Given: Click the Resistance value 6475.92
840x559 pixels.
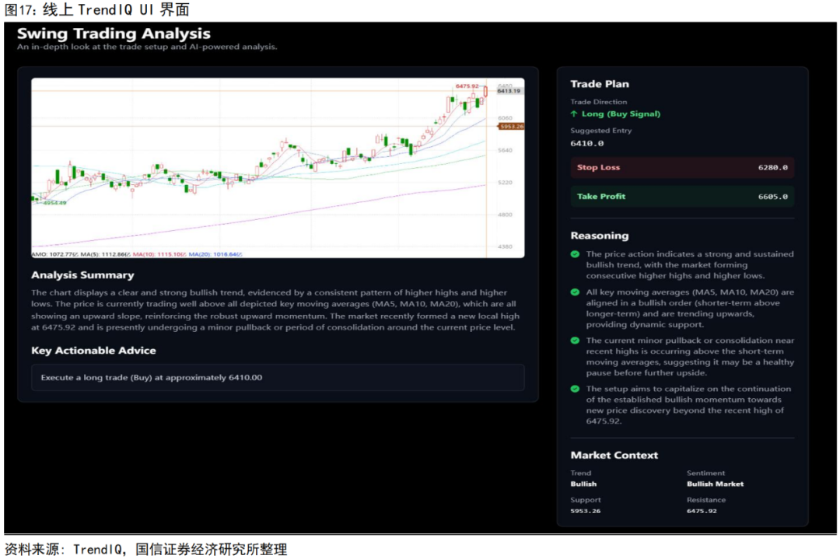Looking at the screenshot, I should [x=702, y=512].
